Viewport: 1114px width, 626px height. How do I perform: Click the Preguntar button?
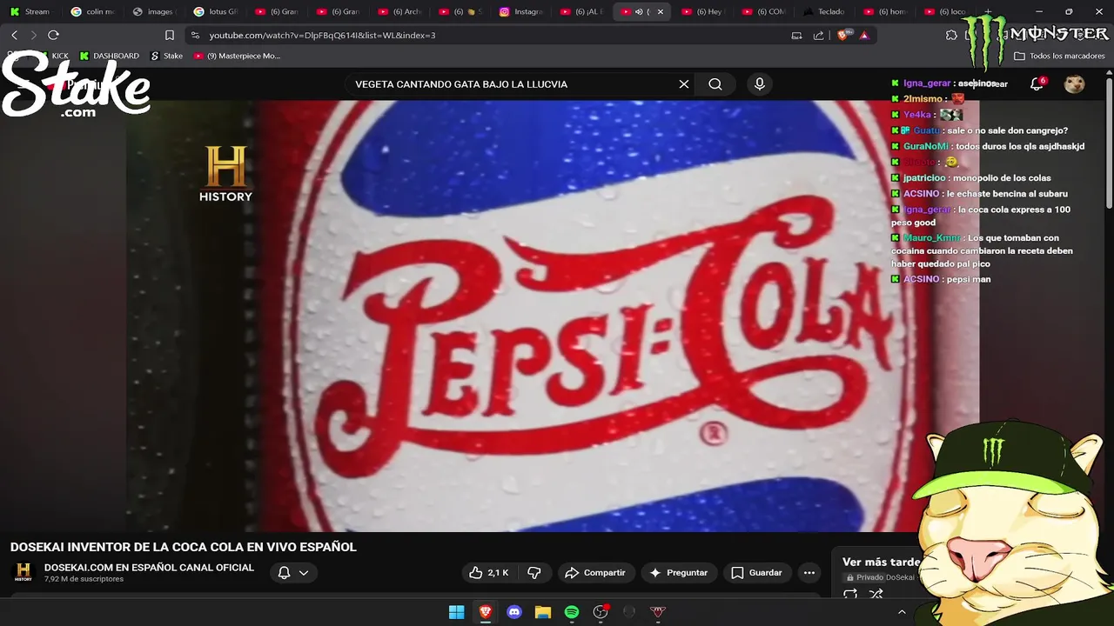tap(679, 573)
